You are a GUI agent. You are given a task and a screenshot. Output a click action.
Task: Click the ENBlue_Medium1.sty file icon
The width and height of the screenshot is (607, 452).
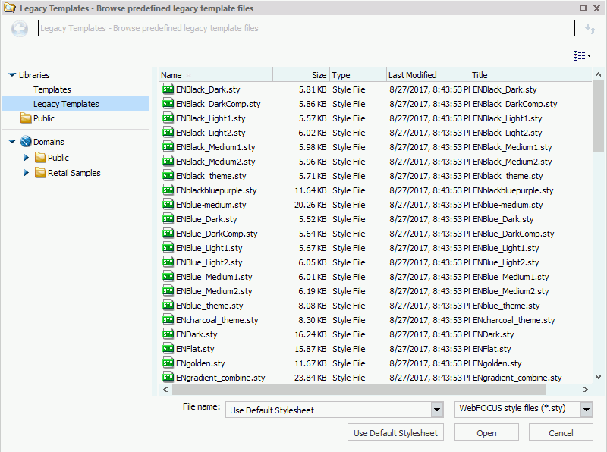click(x=168, y=277)
